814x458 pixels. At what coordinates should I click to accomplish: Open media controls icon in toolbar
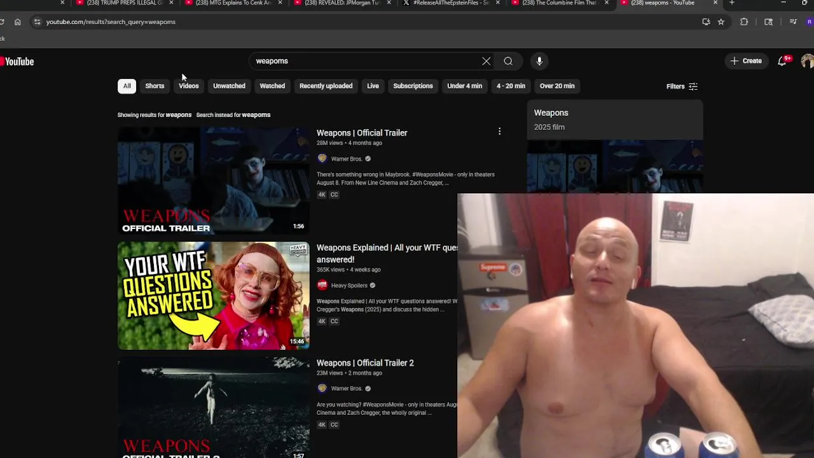point(793,22)
